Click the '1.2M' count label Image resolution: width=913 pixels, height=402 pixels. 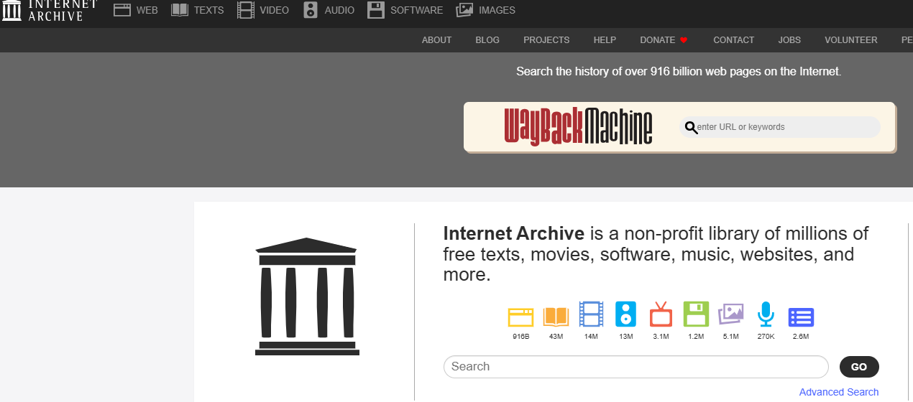click(696, 337)
